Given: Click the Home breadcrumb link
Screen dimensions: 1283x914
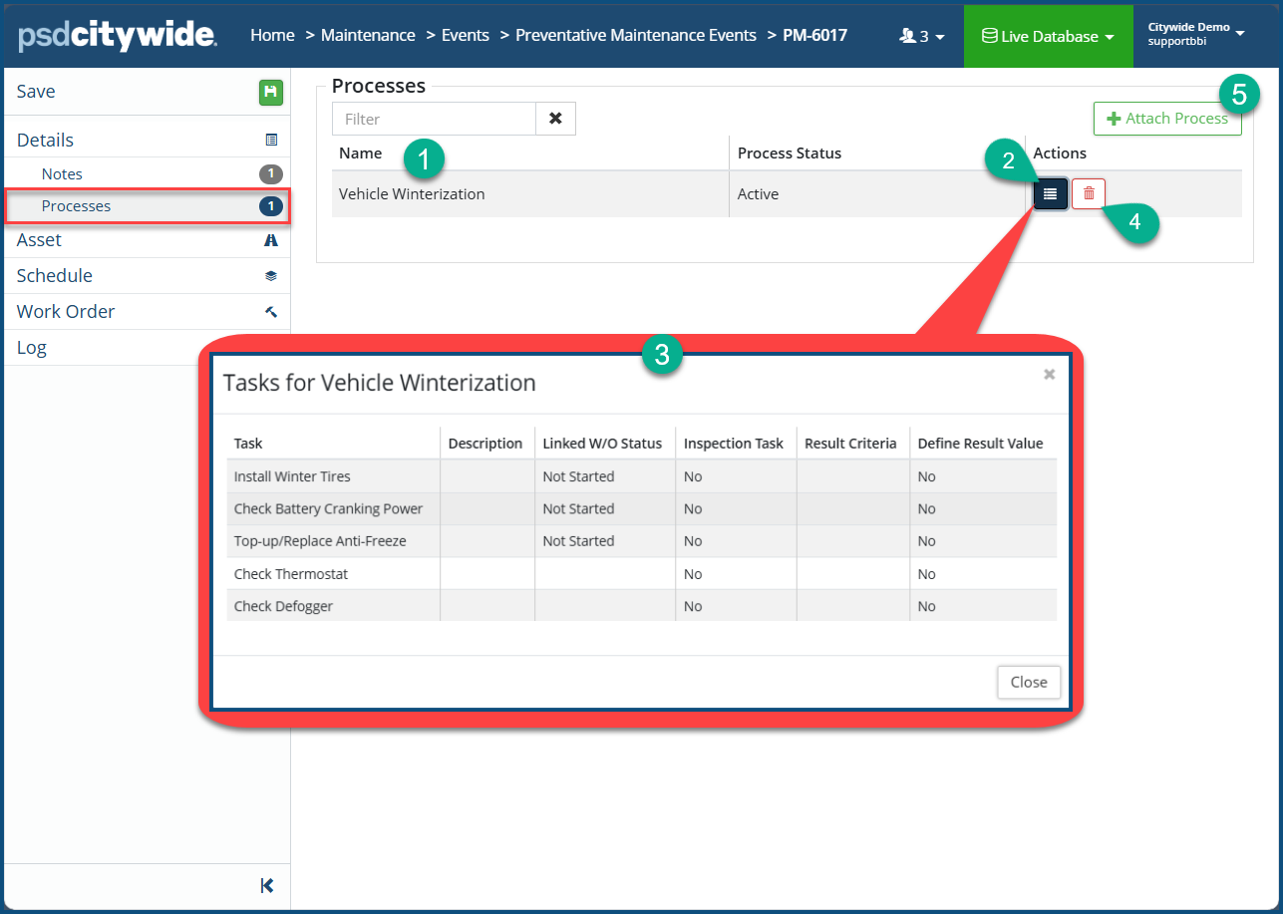Looking at the screenshot, I should tap(272, 36).
